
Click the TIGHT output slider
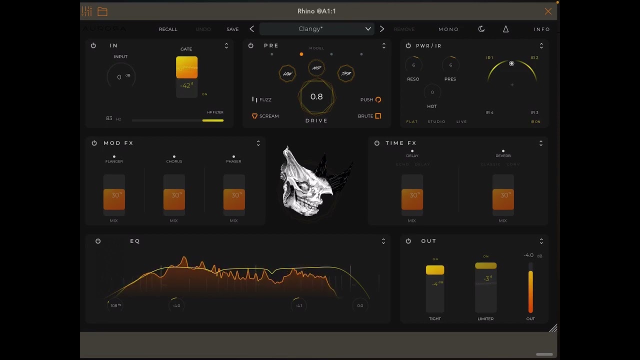point(435,288)
